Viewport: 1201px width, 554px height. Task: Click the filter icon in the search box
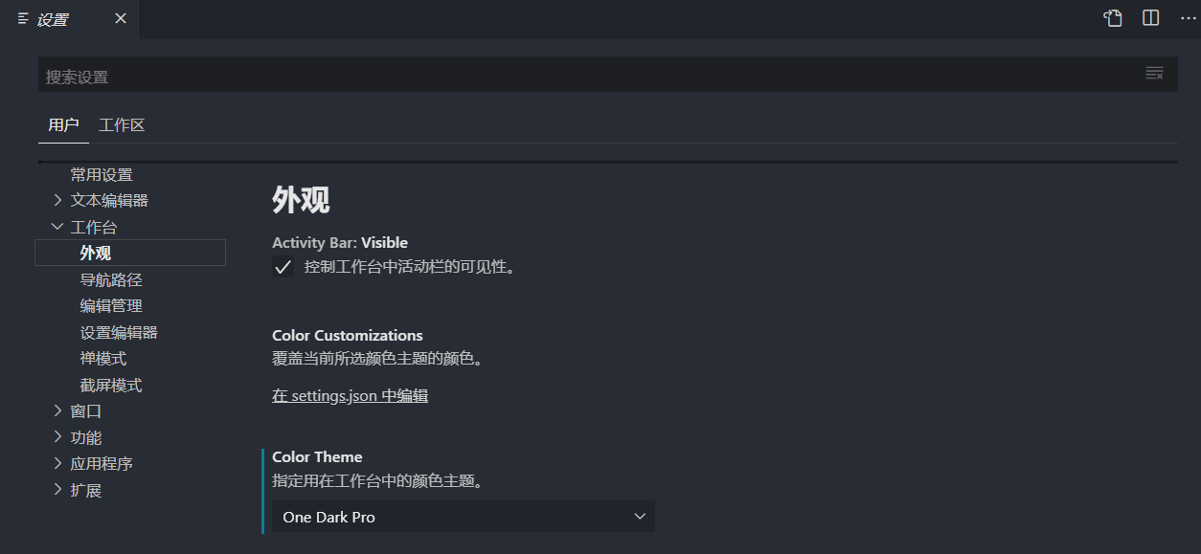click(x=1153, y=74)
